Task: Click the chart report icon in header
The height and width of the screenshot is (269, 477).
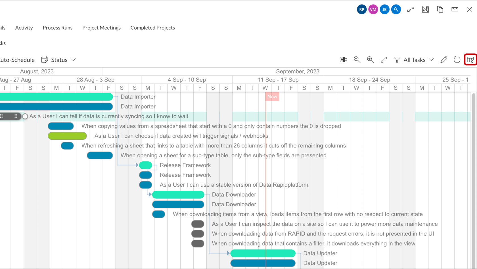Action: pos(425,9)
